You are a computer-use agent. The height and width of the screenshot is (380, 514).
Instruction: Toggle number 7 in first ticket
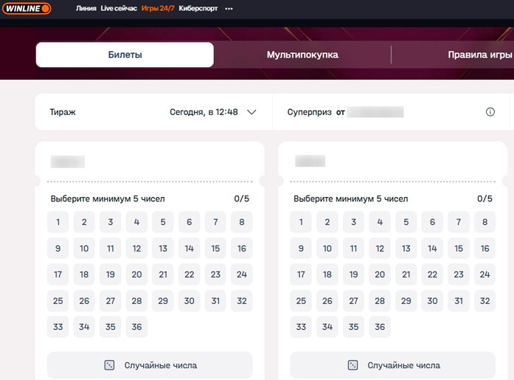(x=215, y=222)
